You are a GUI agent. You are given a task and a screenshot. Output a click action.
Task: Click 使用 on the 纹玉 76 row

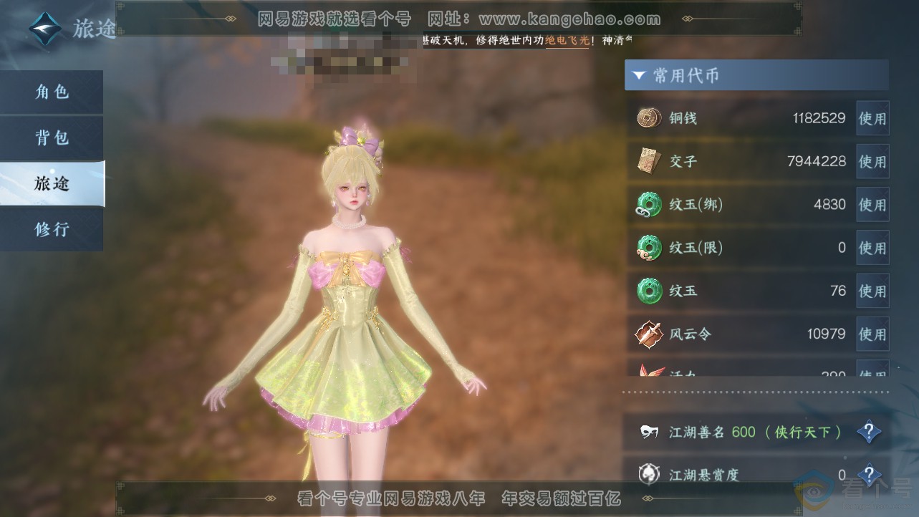[x=872, y=291]
